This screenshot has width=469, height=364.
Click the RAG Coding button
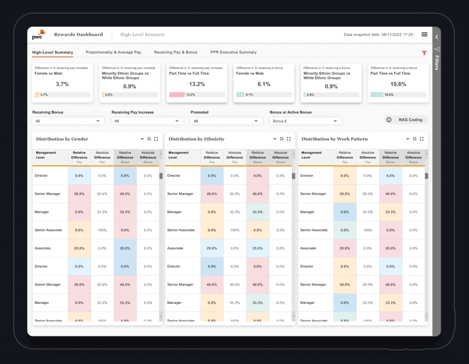pos(406,120)
